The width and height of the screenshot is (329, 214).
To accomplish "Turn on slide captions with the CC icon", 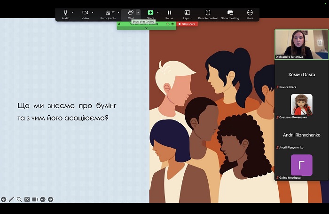I will [x=27, y=199].
